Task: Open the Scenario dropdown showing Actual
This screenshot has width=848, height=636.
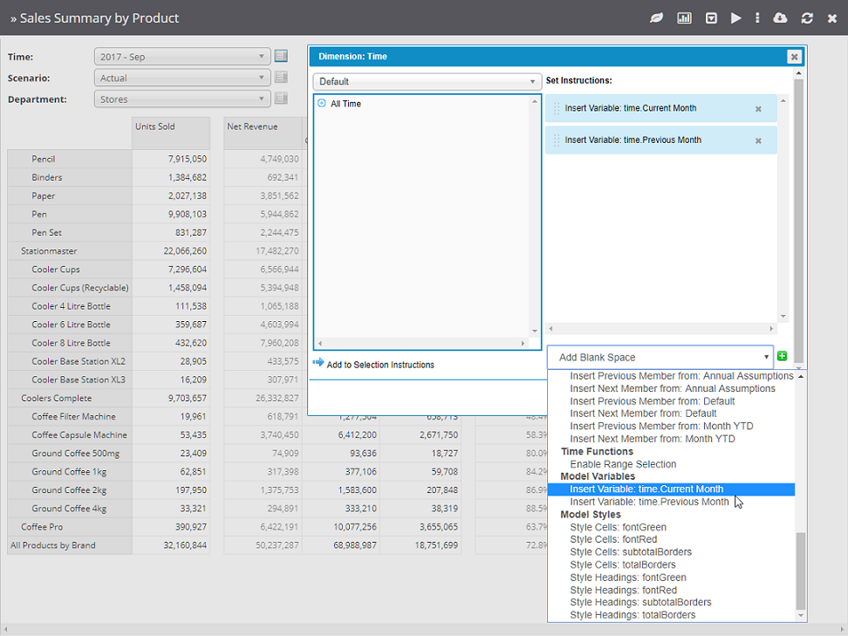Action: [181, 78]
